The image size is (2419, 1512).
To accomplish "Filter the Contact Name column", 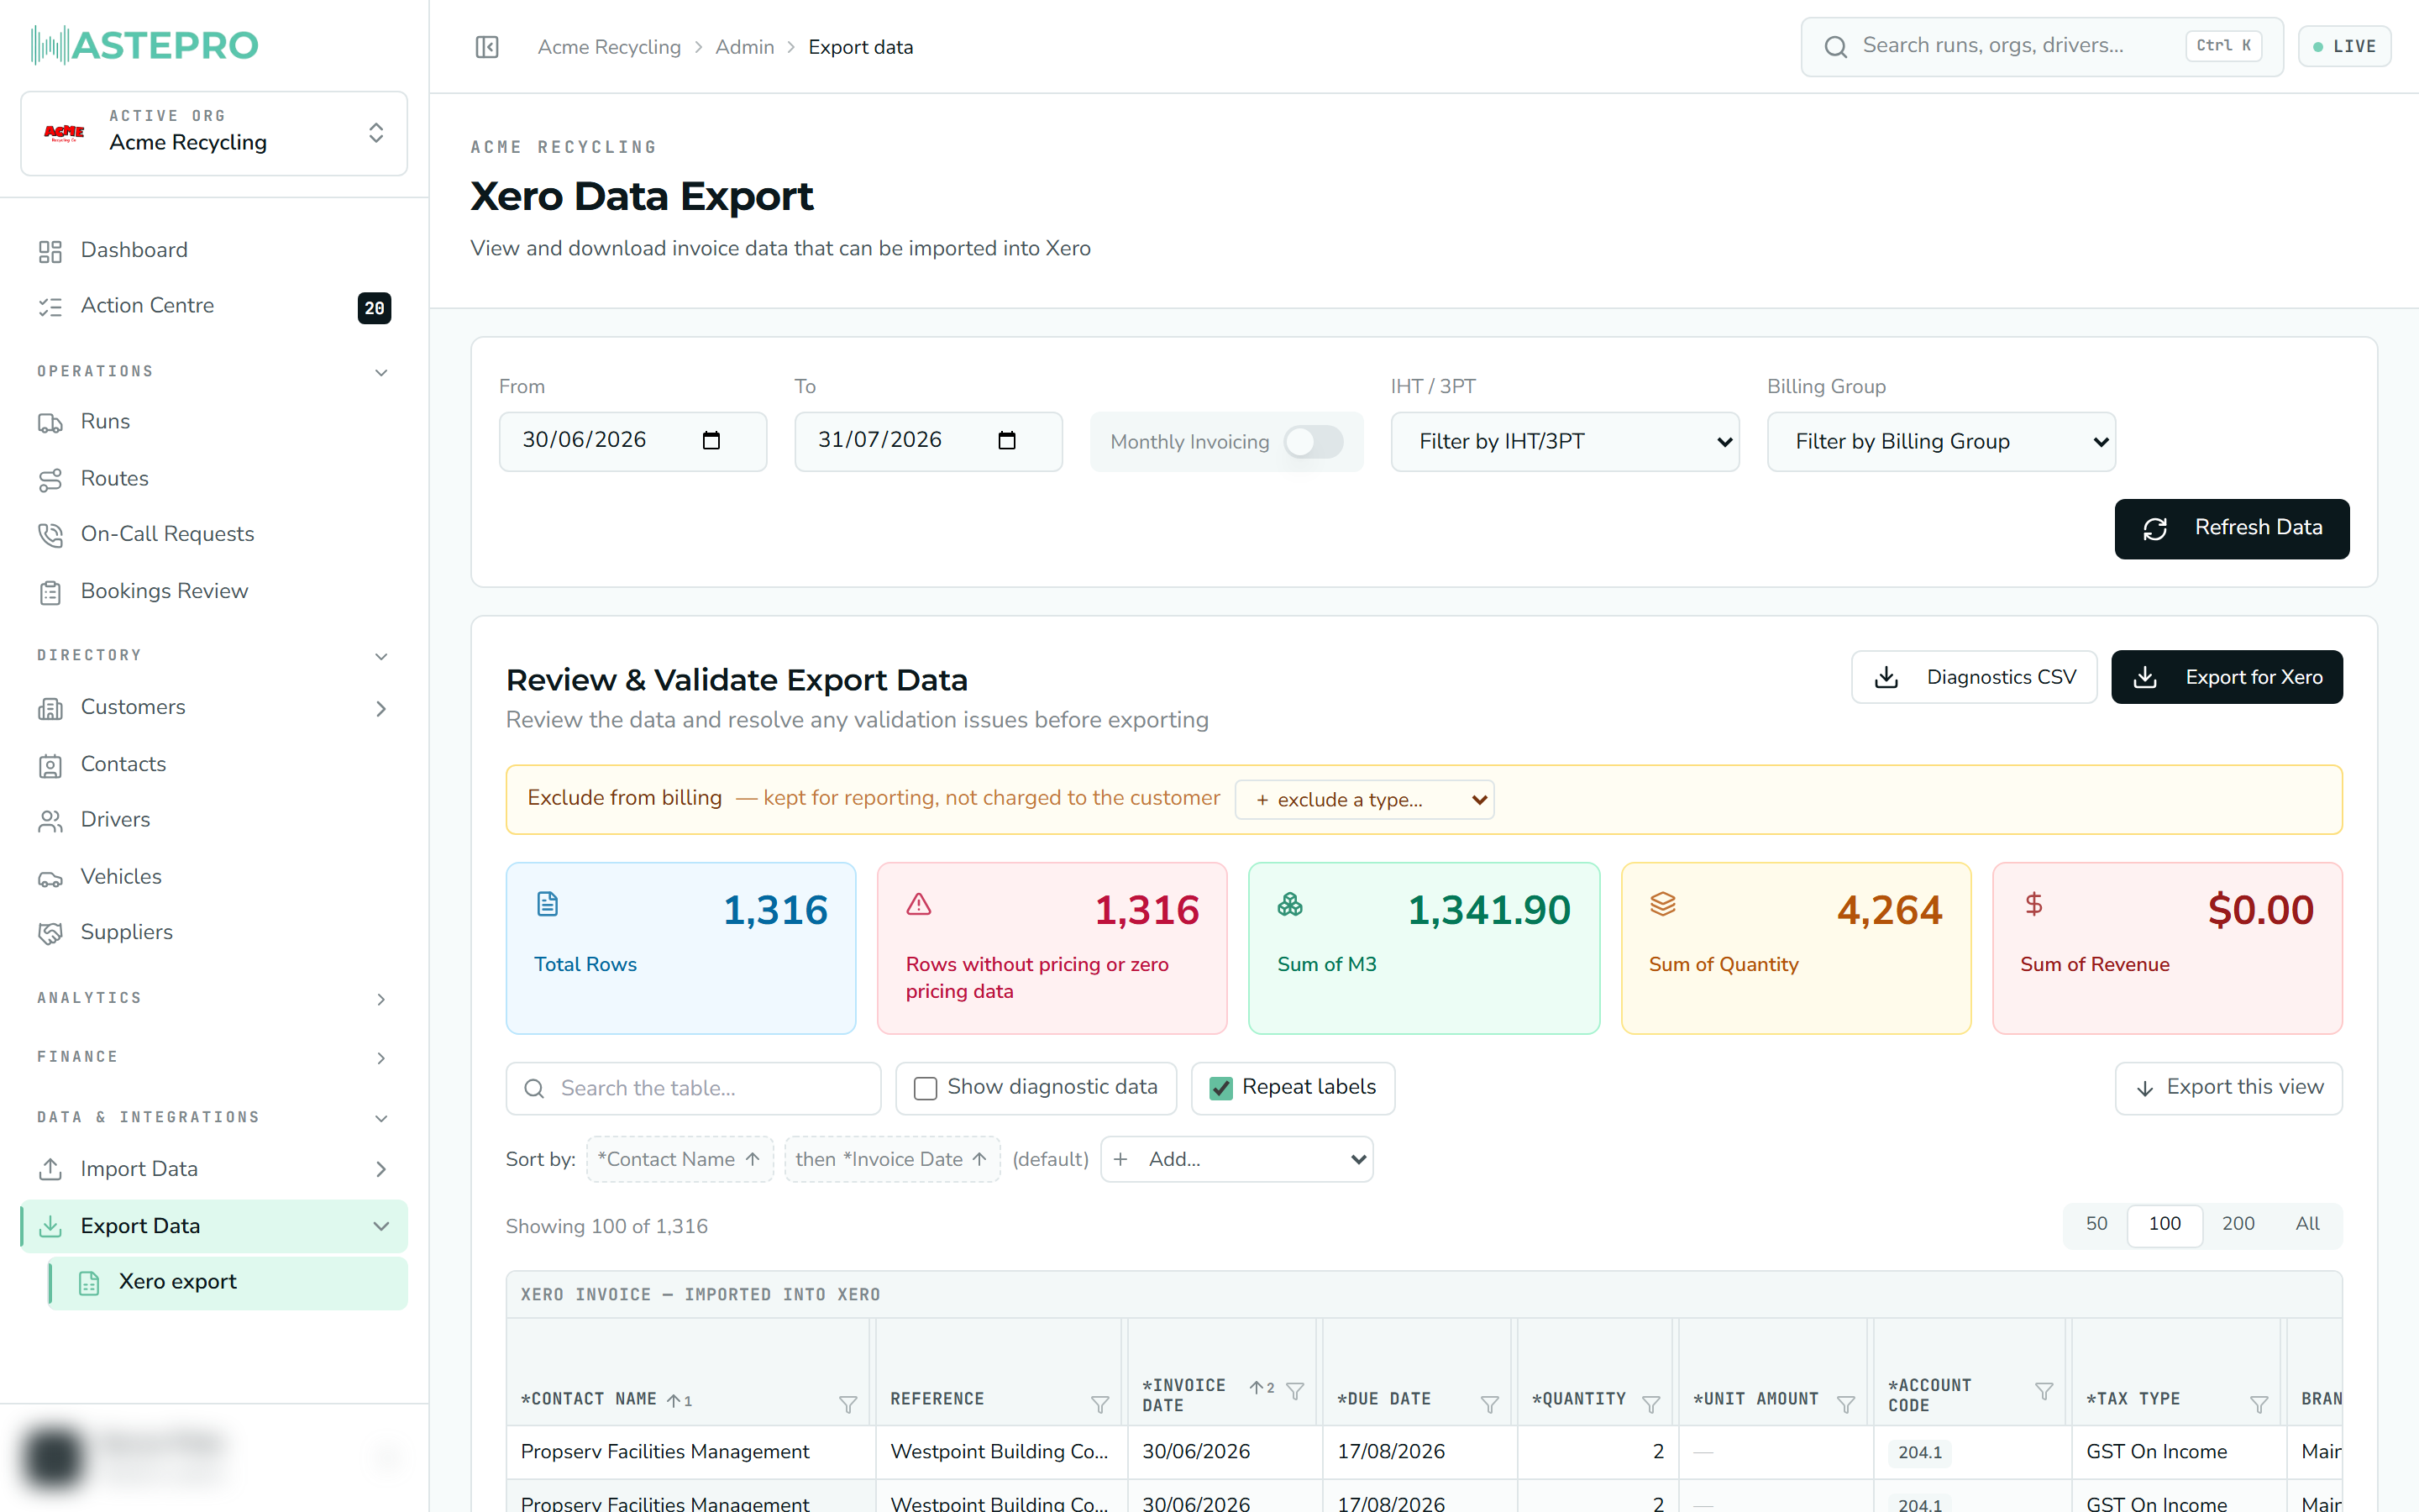I will (847, 1404).
